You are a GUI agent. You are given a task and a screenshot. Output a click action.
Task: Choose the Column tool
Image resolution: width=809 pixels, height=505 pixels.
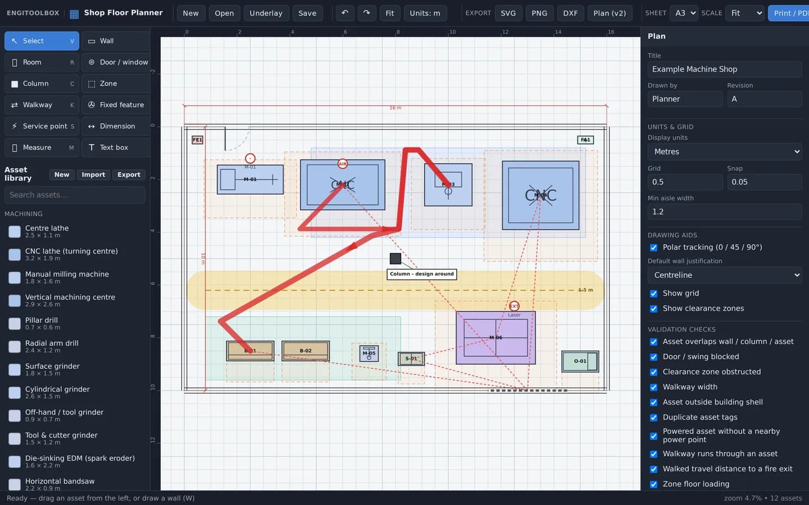click(42, 84)
